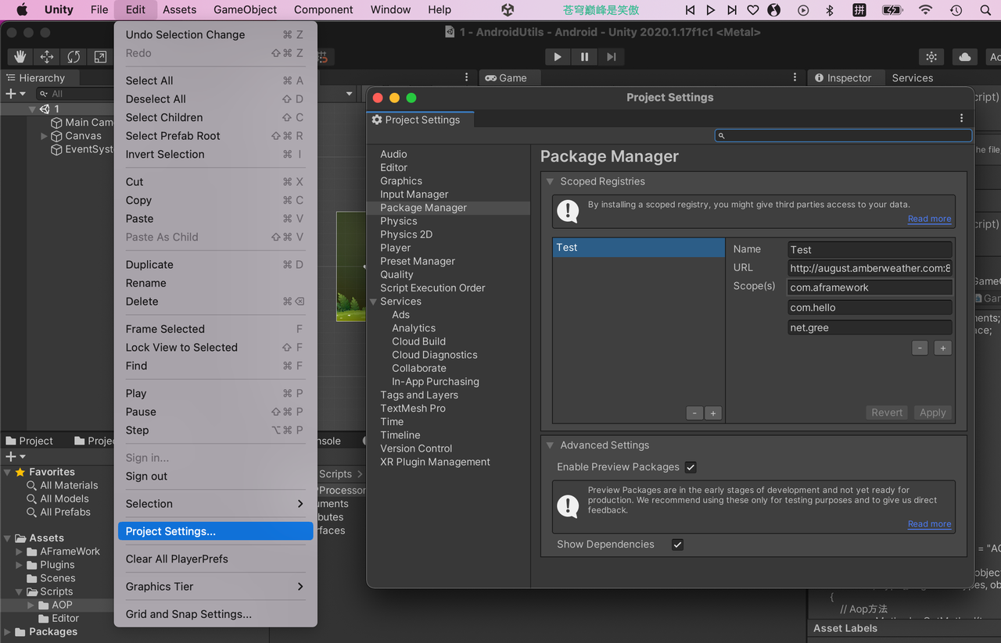1001x643 pixels.
Task: Click Main Camera object icon in Hierarchy
Action: click(x=56, y=123)
